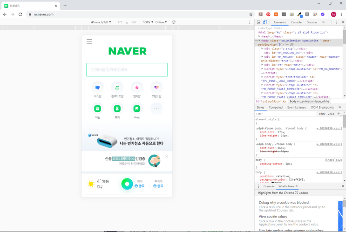The height and width of the screenshot is (232, 346).
Task: Open the 100% zoom dropdown
Action: tap(148, 22)
